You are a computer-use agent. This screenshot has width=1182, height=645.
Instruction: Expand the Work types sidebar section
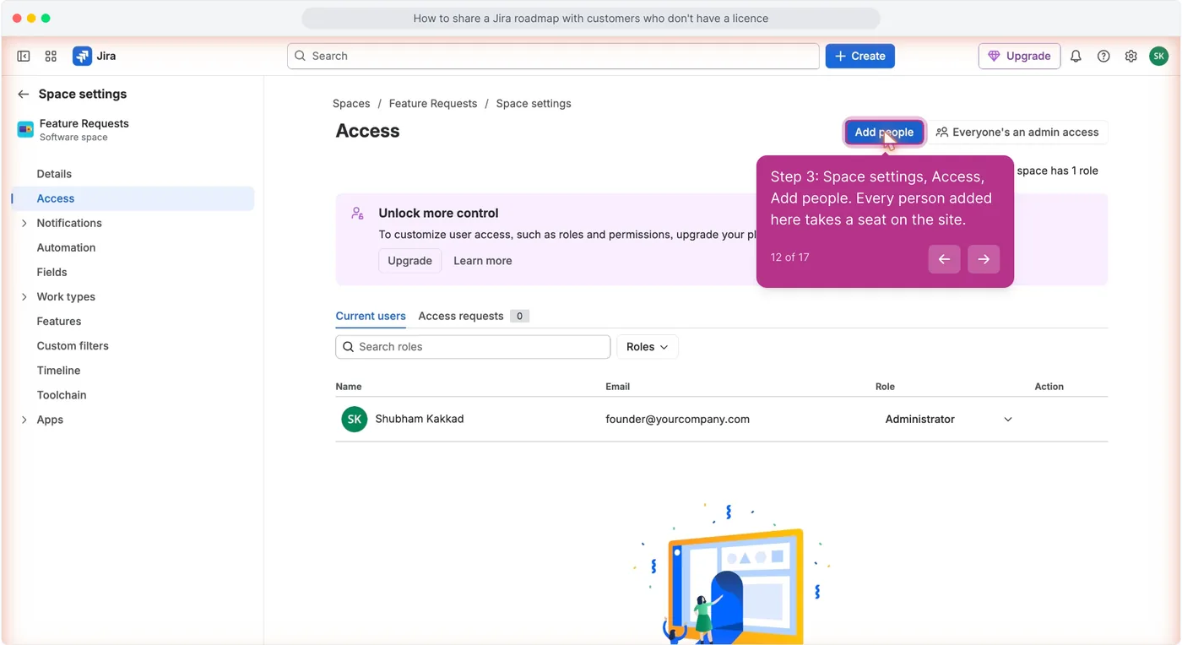[24, 296]
